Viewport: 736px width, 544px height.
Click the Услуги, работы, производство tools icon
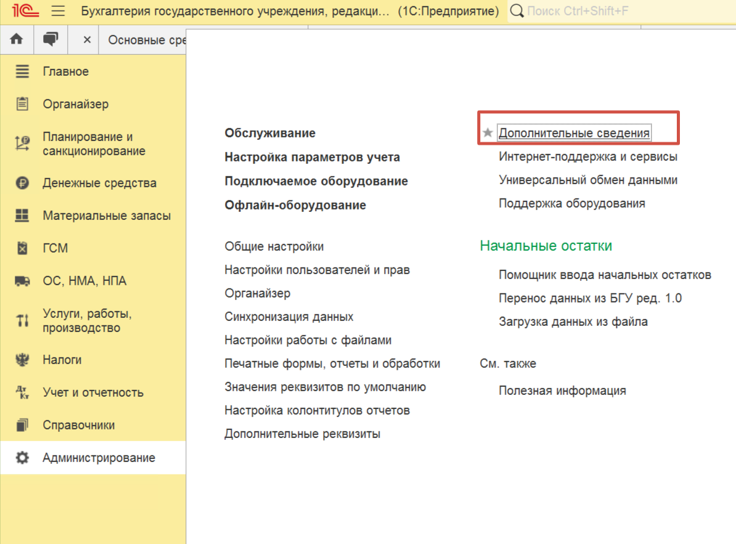[22, 320]
